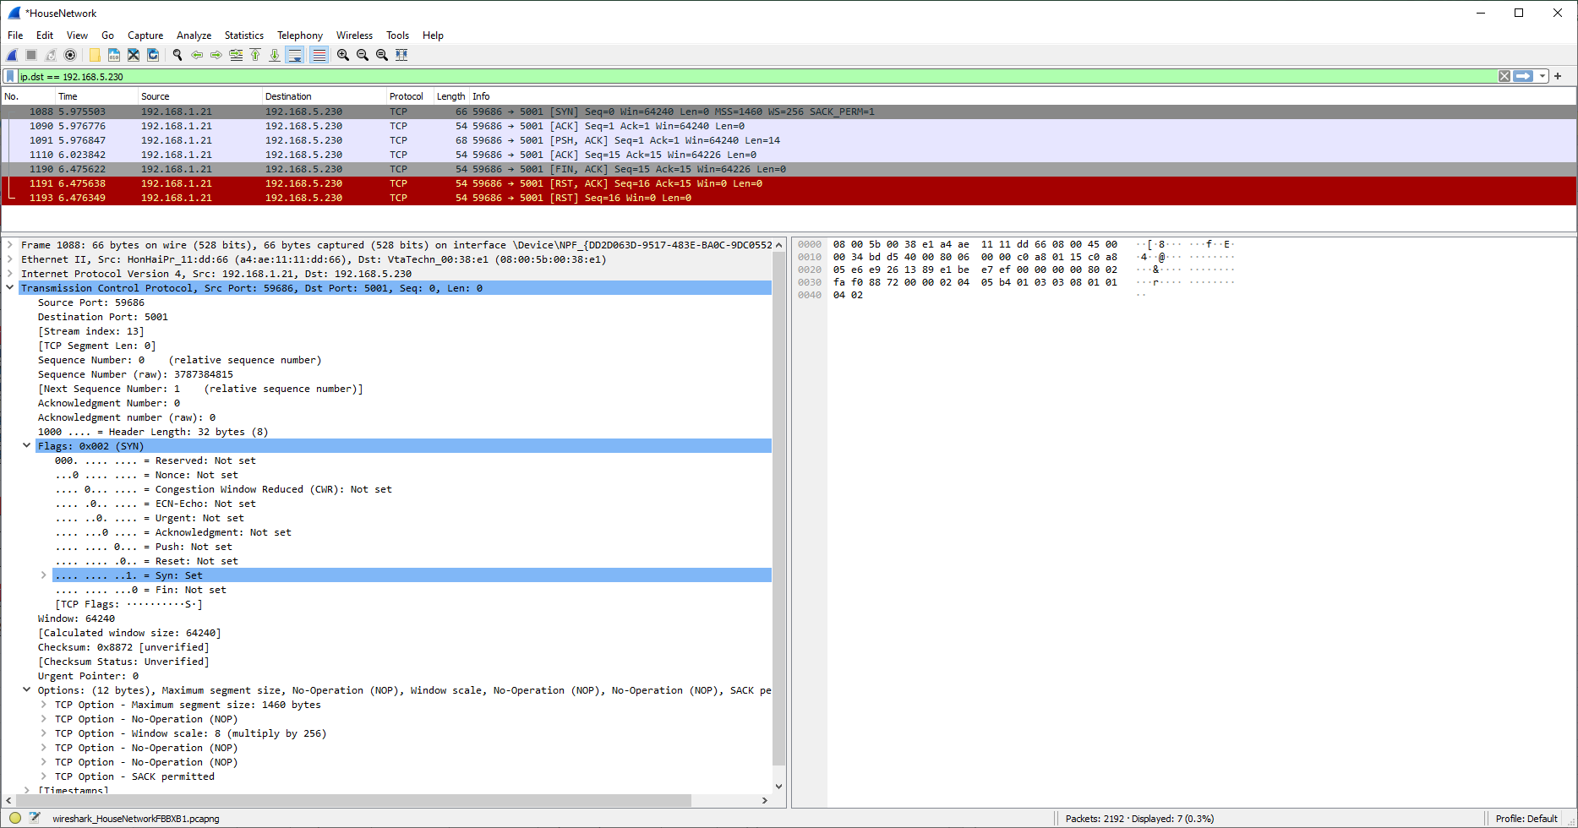This screenshot has height=828, width=1578.
Task: Open capture file properties from status bar
Action: pos(35,818)
